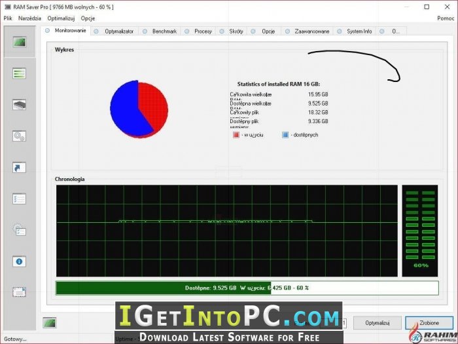Click the checklist options sidebar icon
The image size is (458, 344).
tap(20, 199)
